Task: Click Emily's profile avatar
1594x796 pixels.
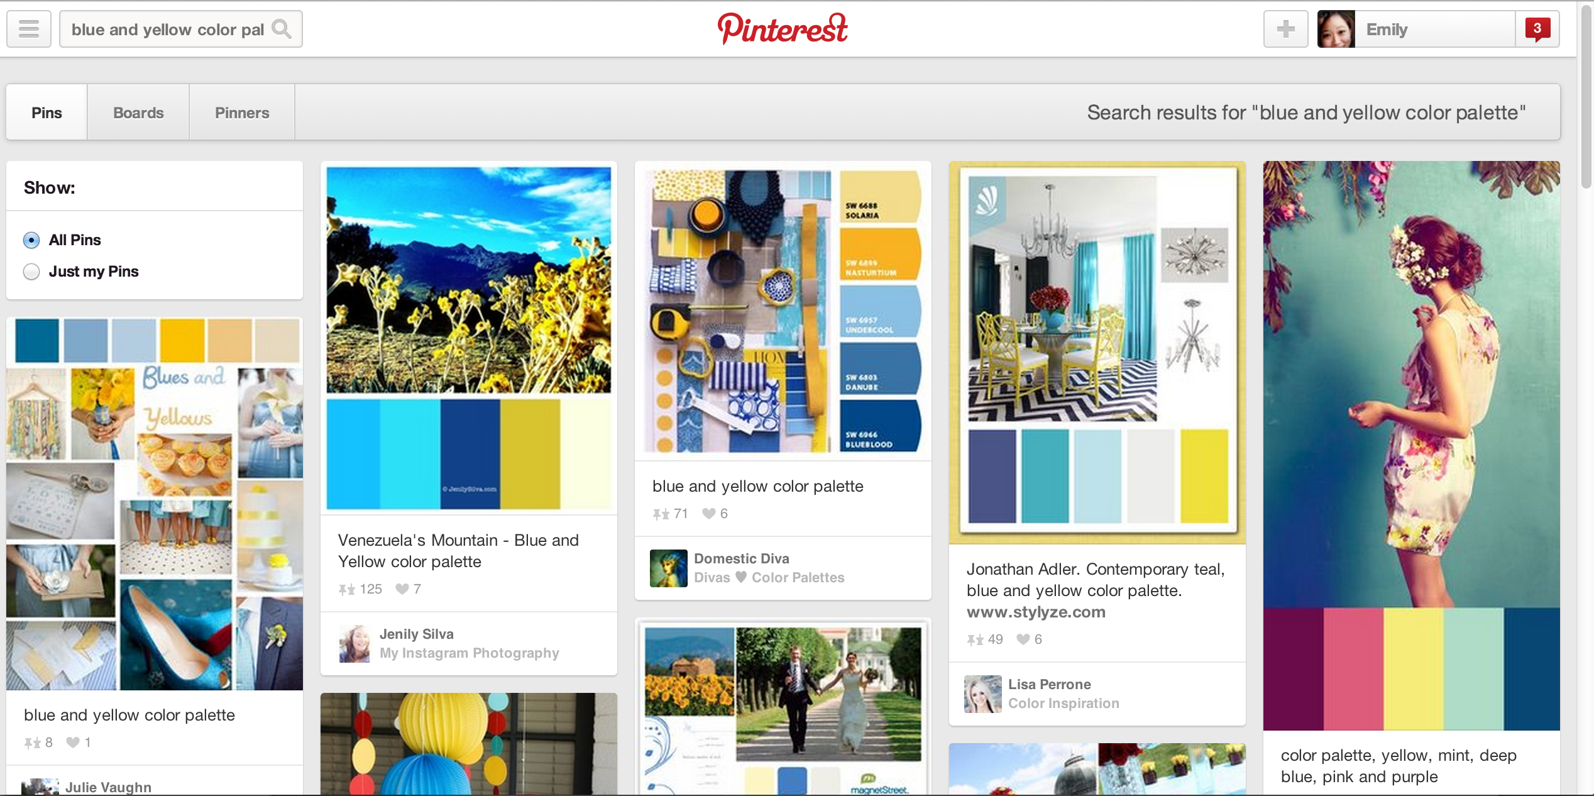Action: pyautogui.click(x=1336, y=29)
